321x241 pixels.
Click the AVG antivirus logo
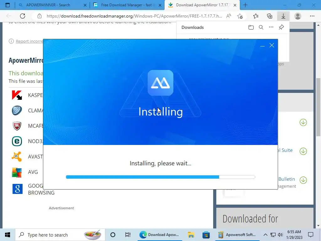pos(17,172)
